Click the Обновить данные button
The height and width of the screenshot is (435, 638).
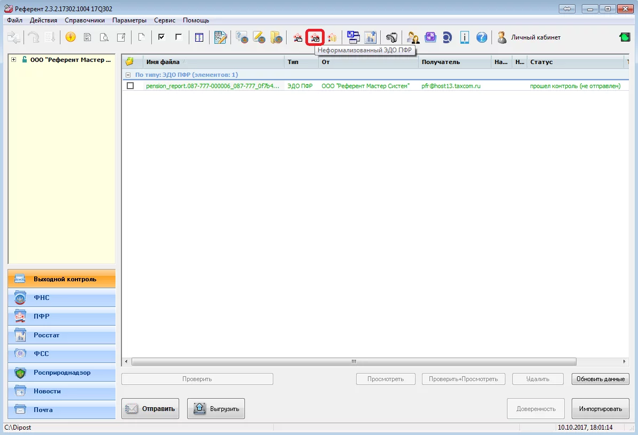point(601,379)
